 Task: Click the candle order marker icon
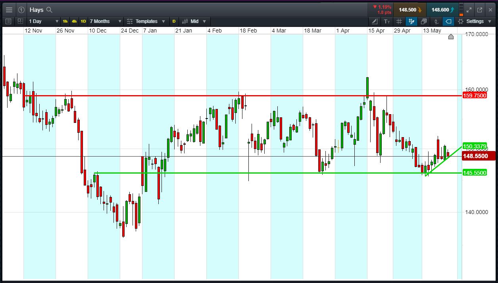click(436, 21)
